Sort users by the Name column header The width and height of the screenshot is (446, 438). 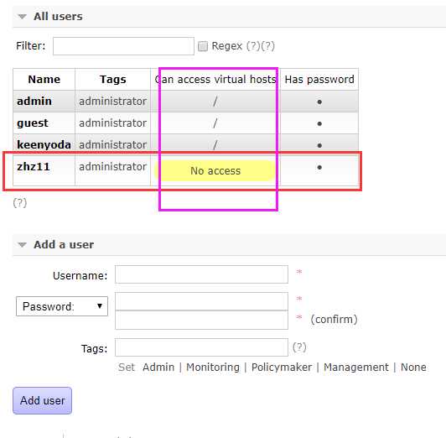coord(44,80)
